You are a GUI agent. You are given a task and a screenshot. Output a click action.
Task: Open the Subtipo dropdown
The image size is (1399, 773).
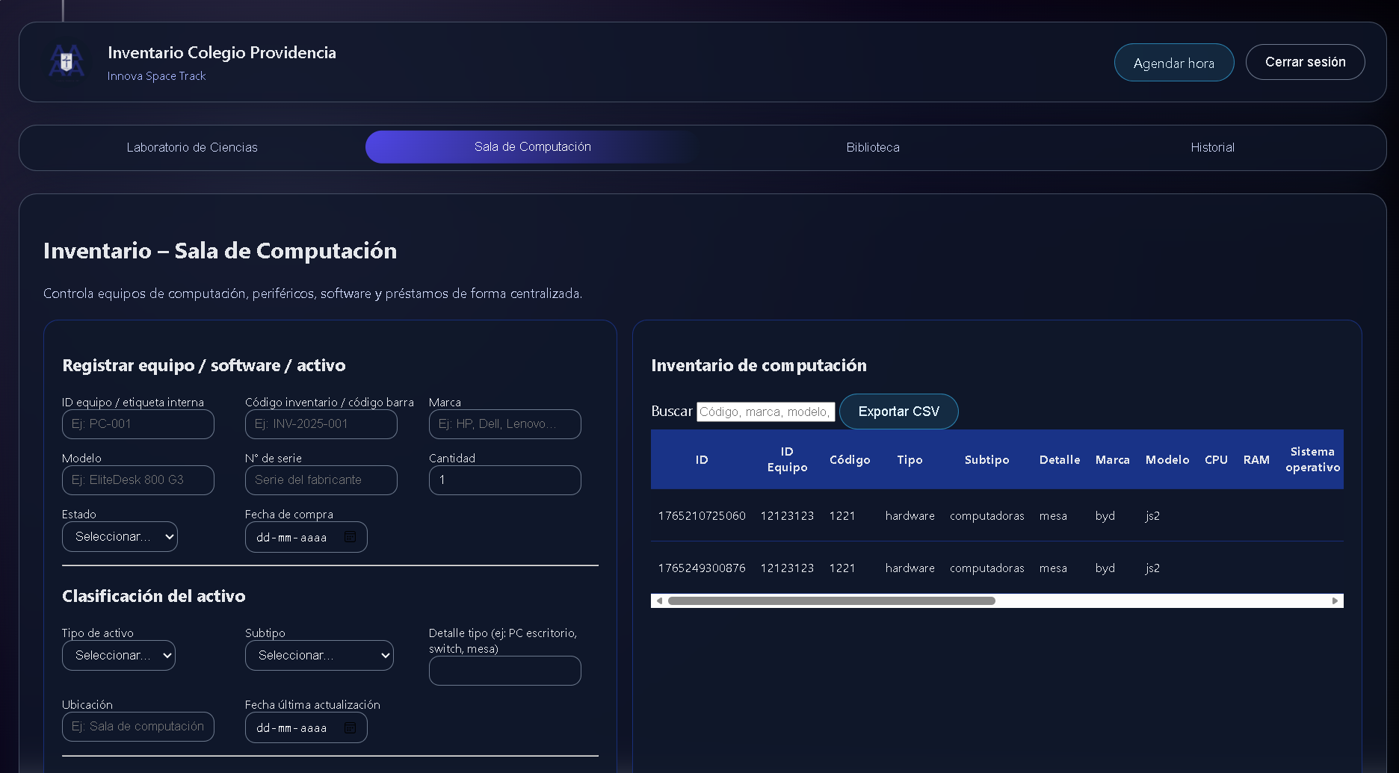(x=319, y=655)
